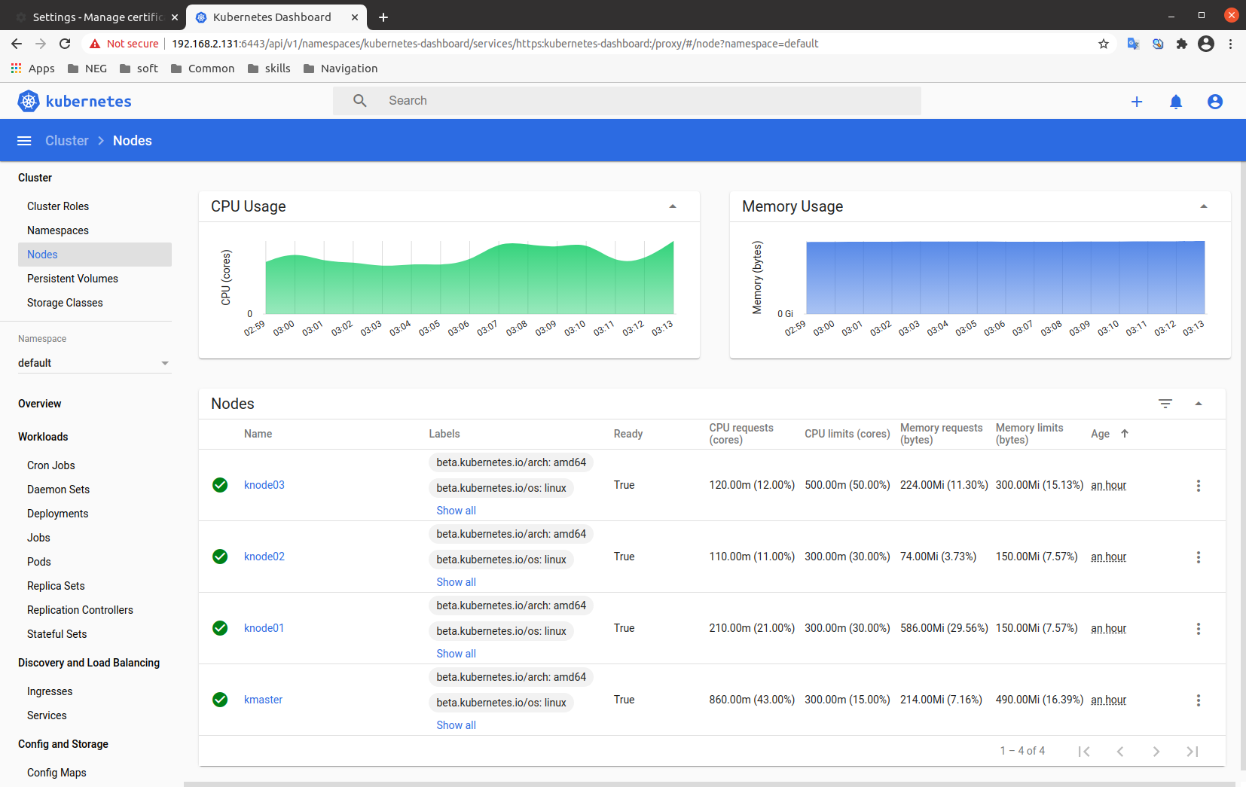The height and width of the screenshot is (787, 1246).
Task: Open Services in sidebar
Action: pos(47,715)
